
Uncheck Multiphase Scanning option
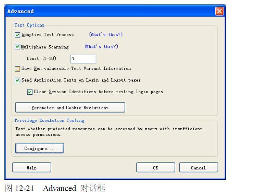[17, 47]
